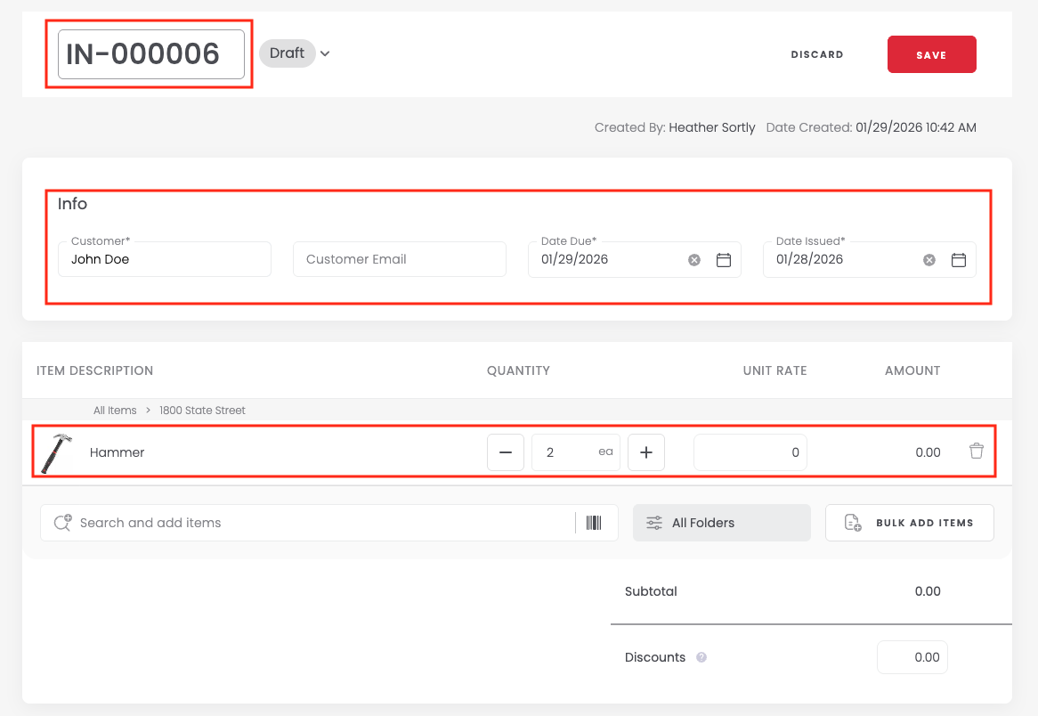The height and width of the screenshot is (716, 1038).
Task: Click the Discounts help icon
Action: tap(701, 658)
